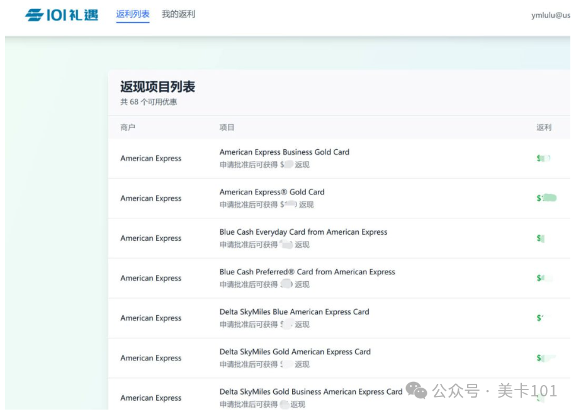This screenshot has width=576, height=414.
Task: Open Delta SkyMiles Gold American Express Card
Action: coord(295,352)
